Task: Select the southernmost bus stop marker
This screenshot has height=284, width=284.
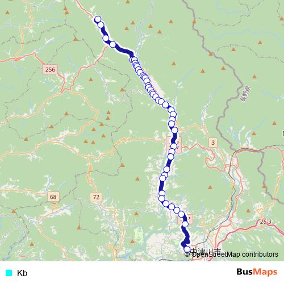Action: [x=187, y=249]
